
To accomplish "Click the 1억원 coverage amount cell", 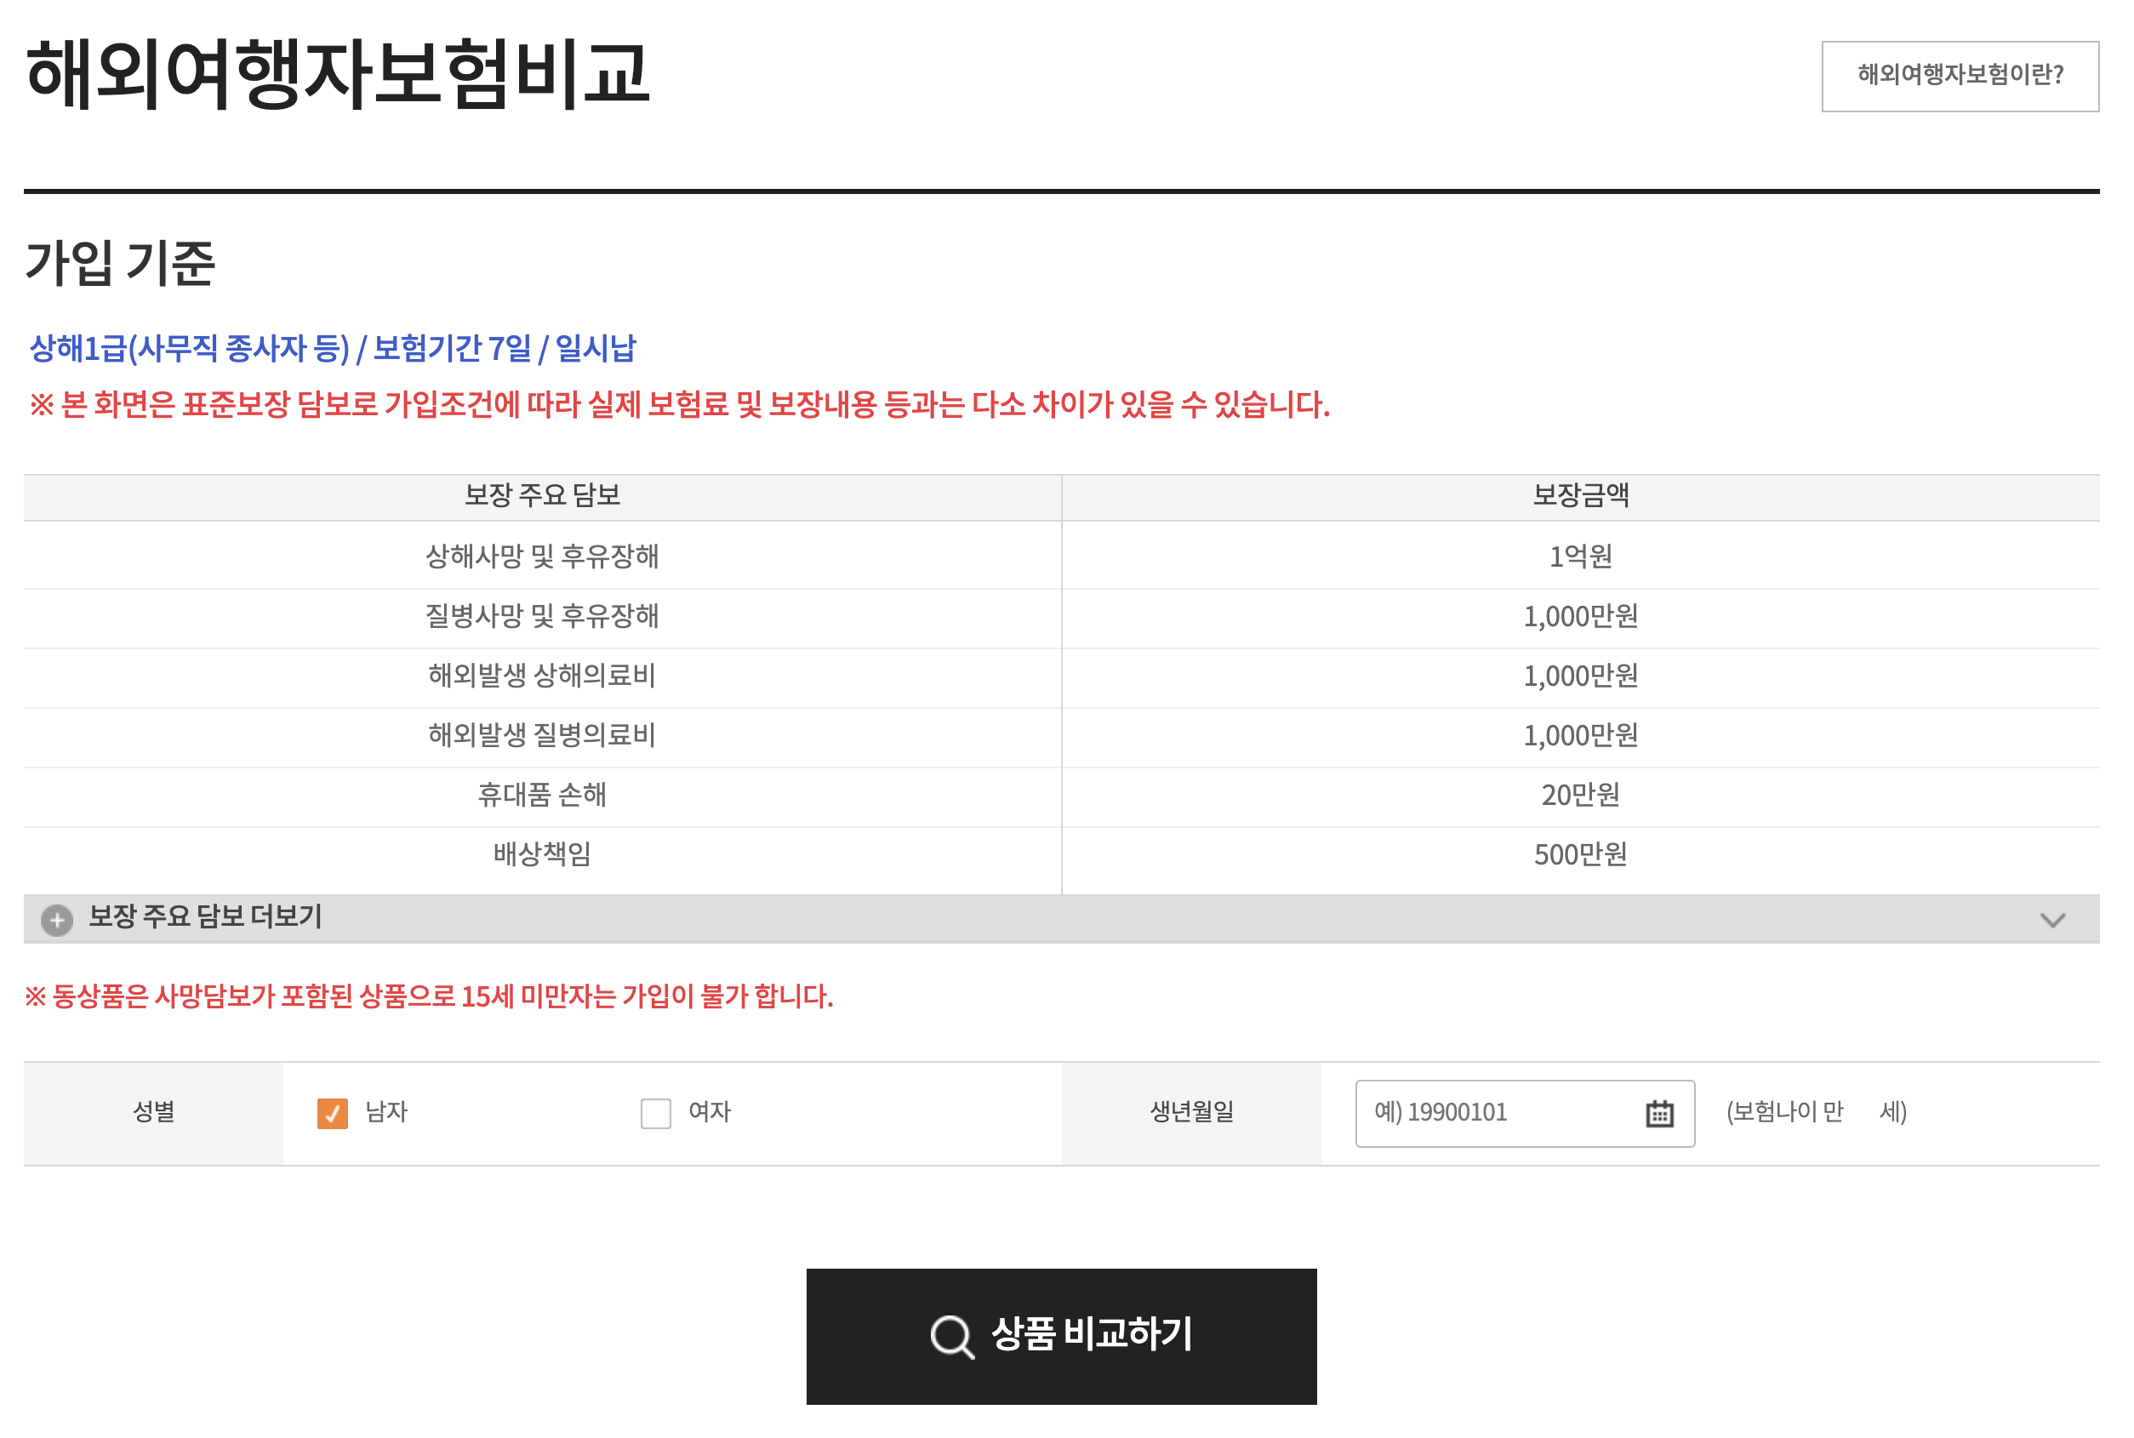I will [1580, 556].
